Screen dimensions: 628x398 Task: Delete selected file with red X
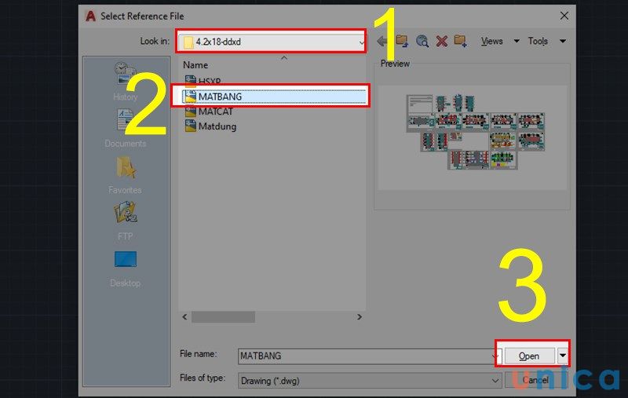click(x=442, y=41)
